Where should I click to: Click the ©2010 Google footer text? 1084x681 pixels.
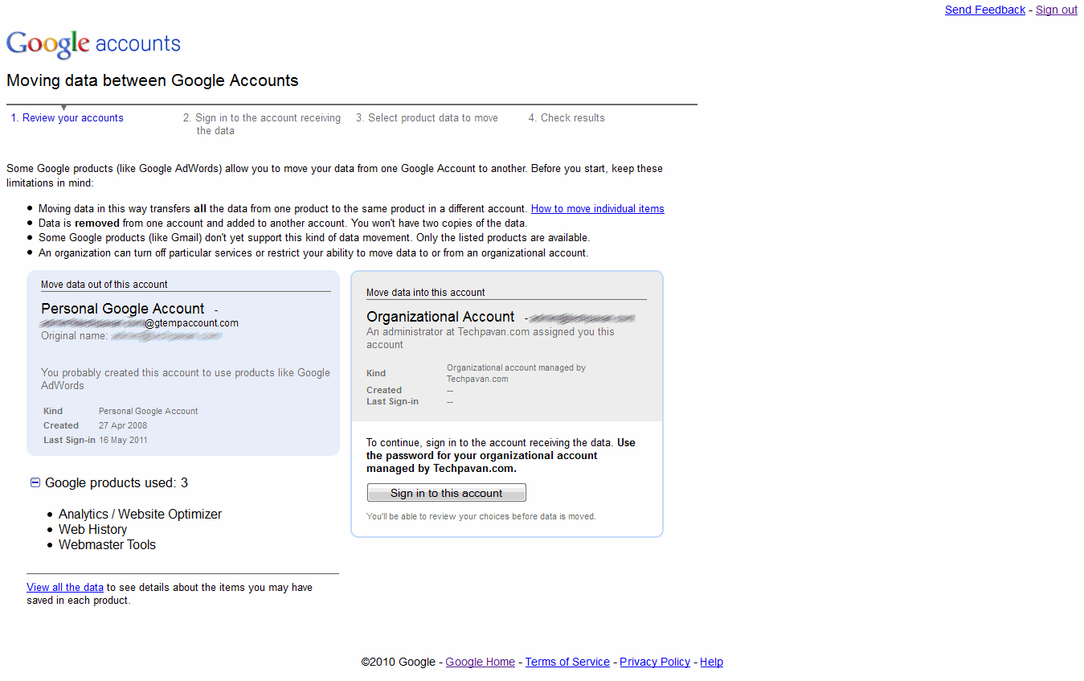pos(398,662)
